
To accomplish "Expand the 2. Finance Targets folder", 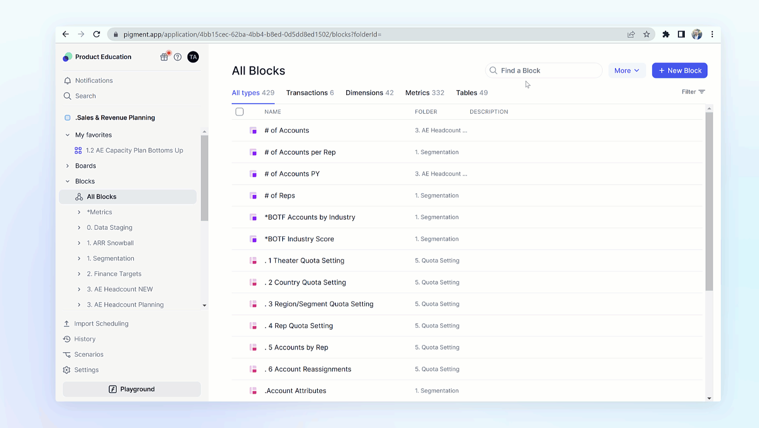I will pyautogui.click(x=79, y=274).
